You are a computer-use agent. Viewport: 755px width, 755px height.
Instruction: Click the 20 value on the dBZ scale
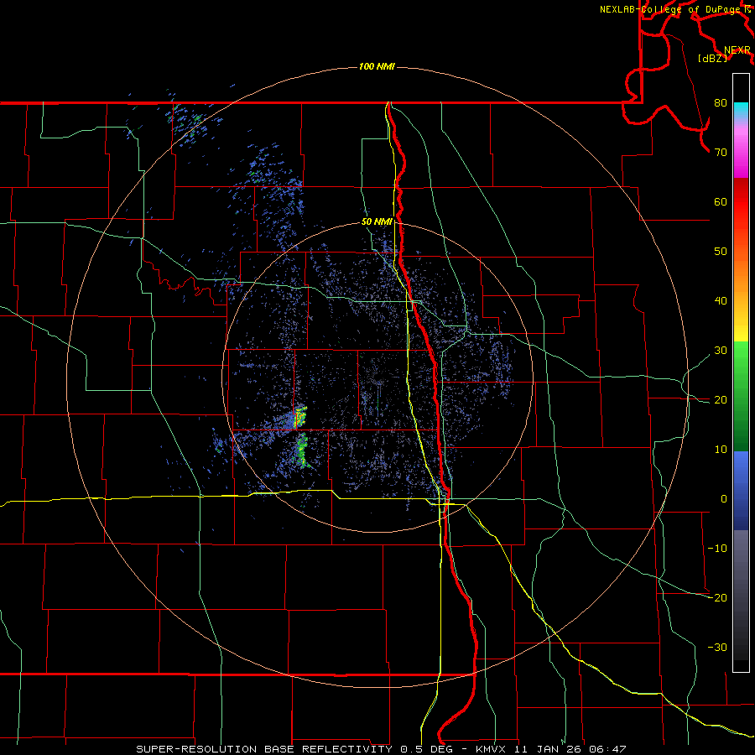pyautogui.click(x=721, y=400)
